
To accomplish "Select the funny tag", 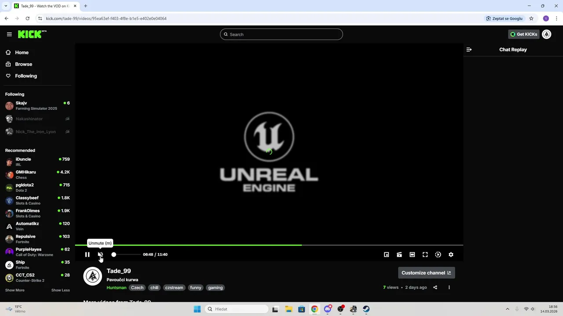I will point(196,288).
